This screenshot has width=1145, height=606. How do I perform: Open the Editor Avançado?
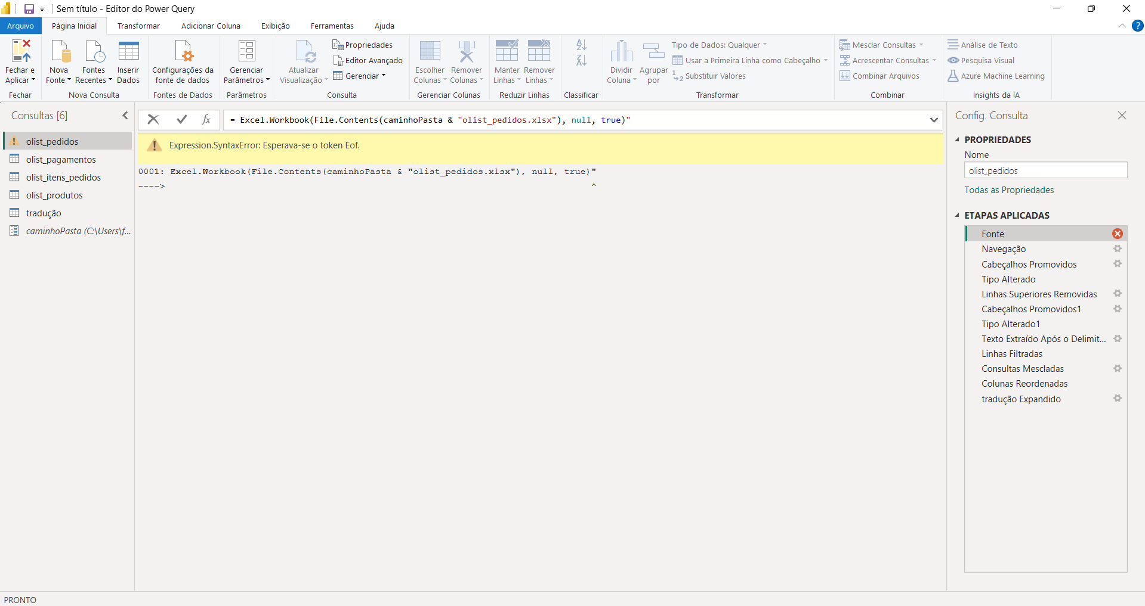tap(368, 60)
